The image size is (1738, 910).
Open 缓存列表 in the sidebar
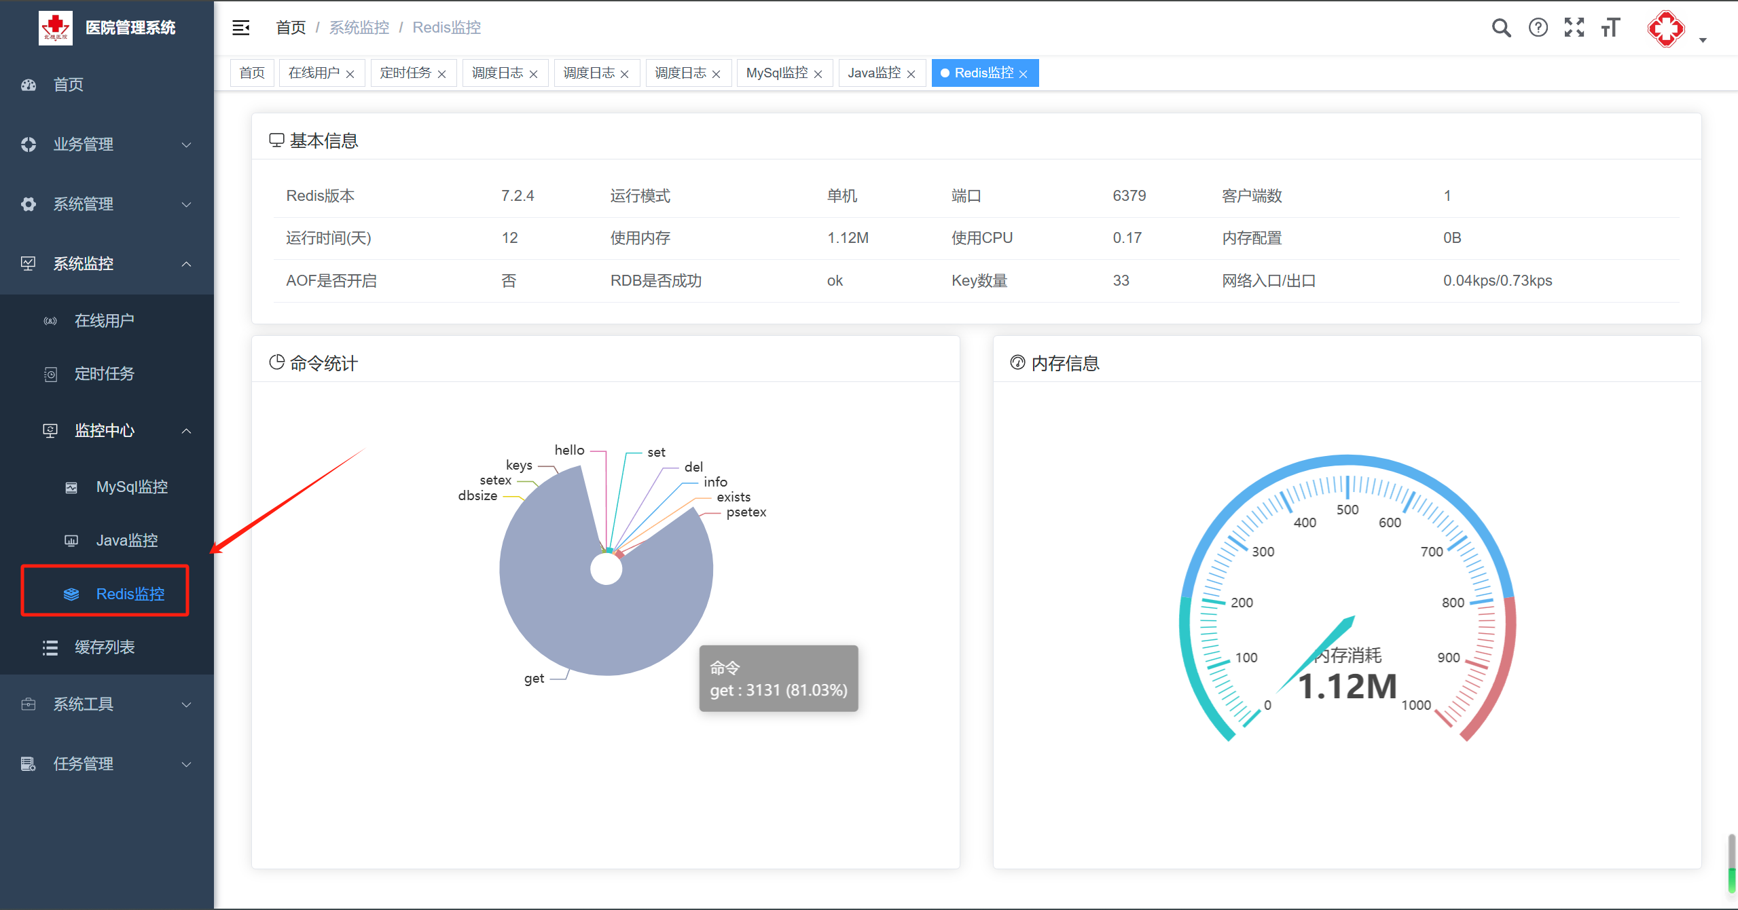pyautogui.click(x=105, y=647)
